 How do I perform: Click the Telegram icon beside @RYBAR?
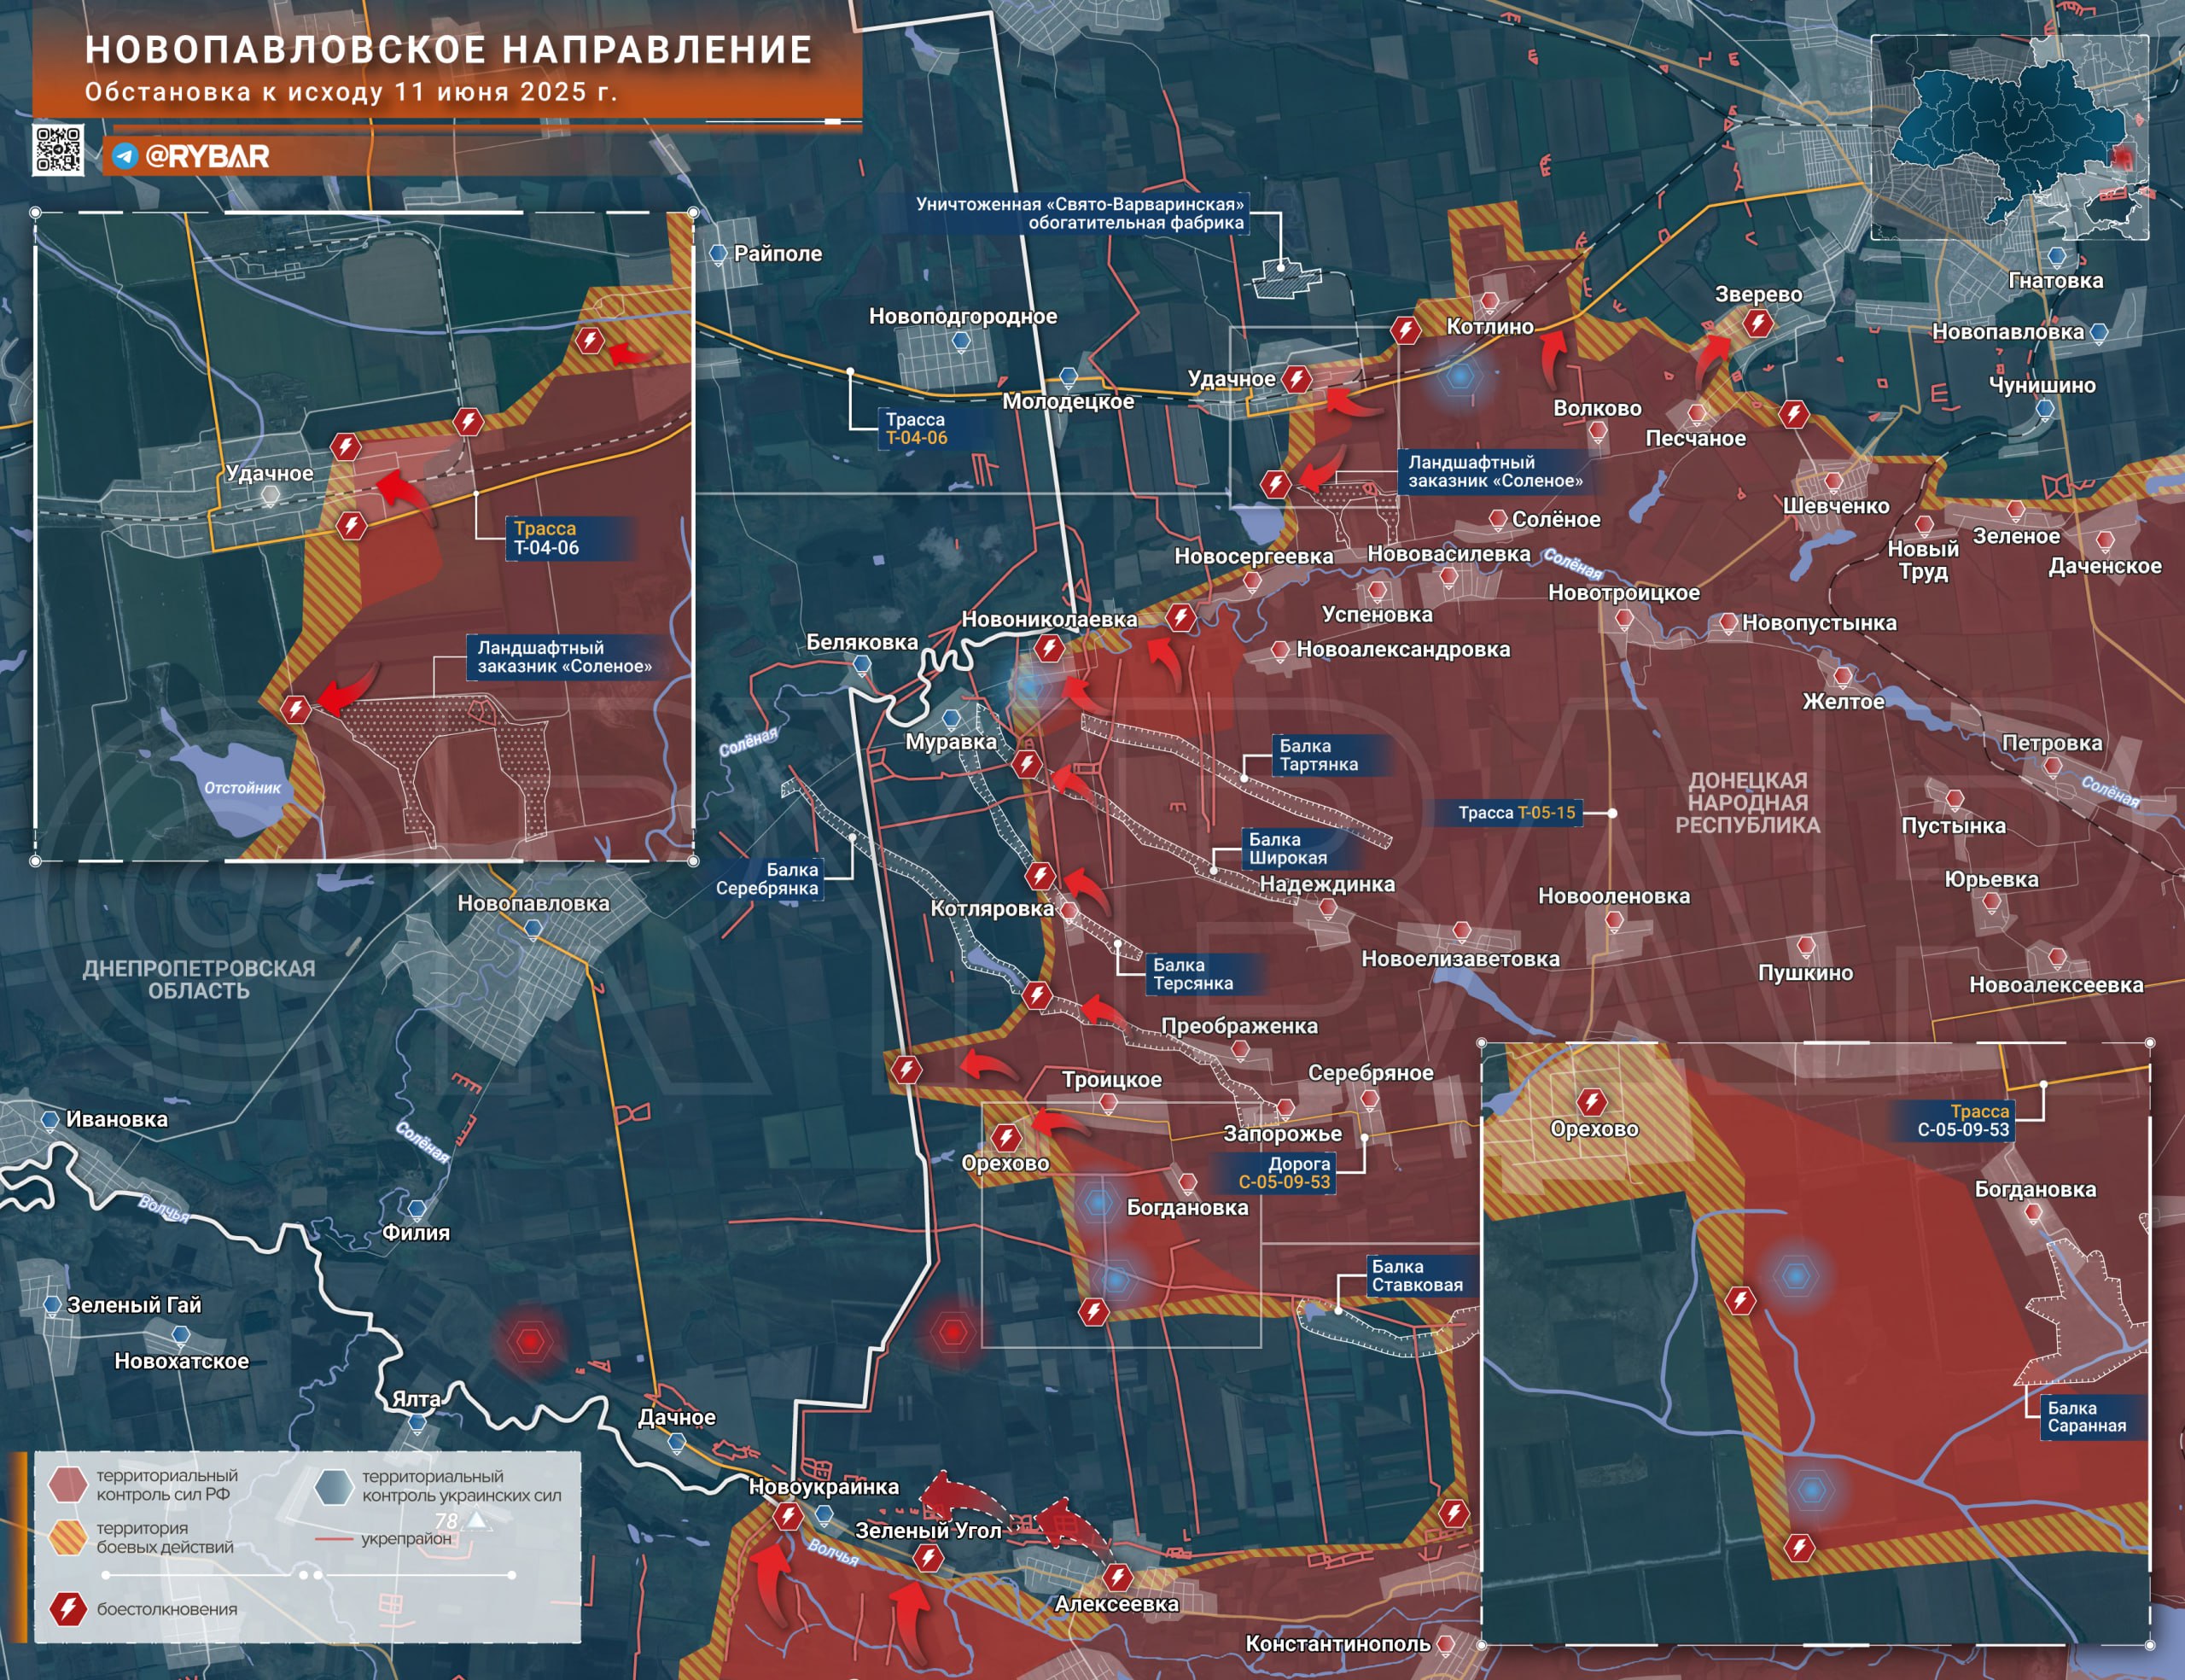point(125,156)
